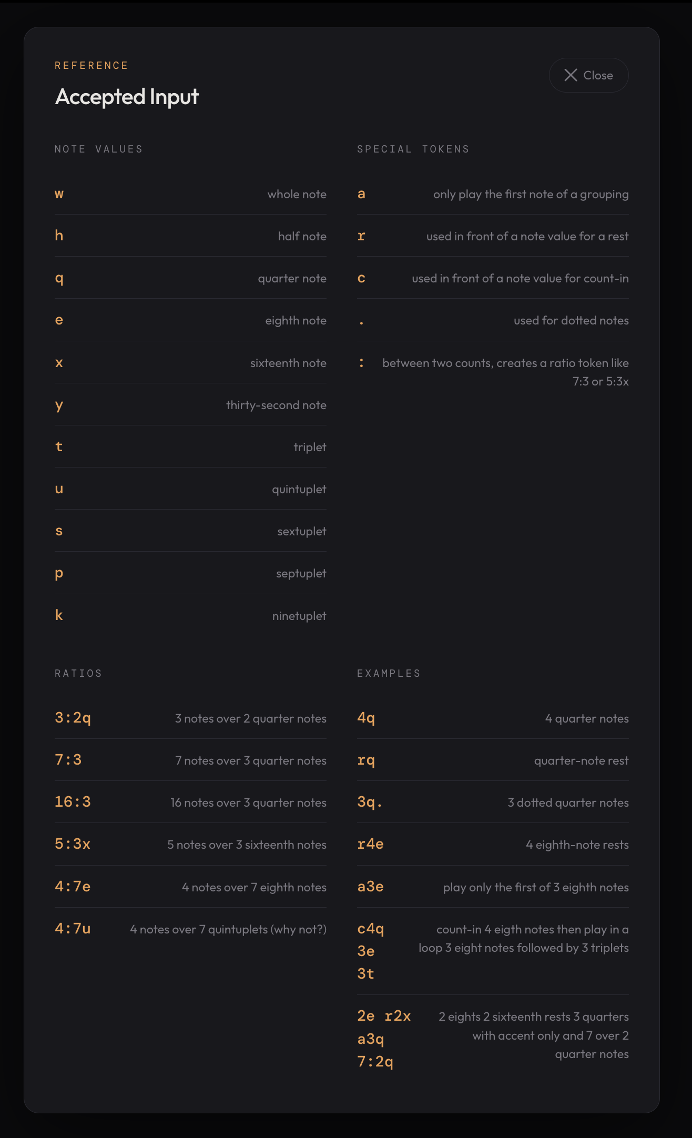
Task: Click the quintuplet 'u' token
Action: 59,489
